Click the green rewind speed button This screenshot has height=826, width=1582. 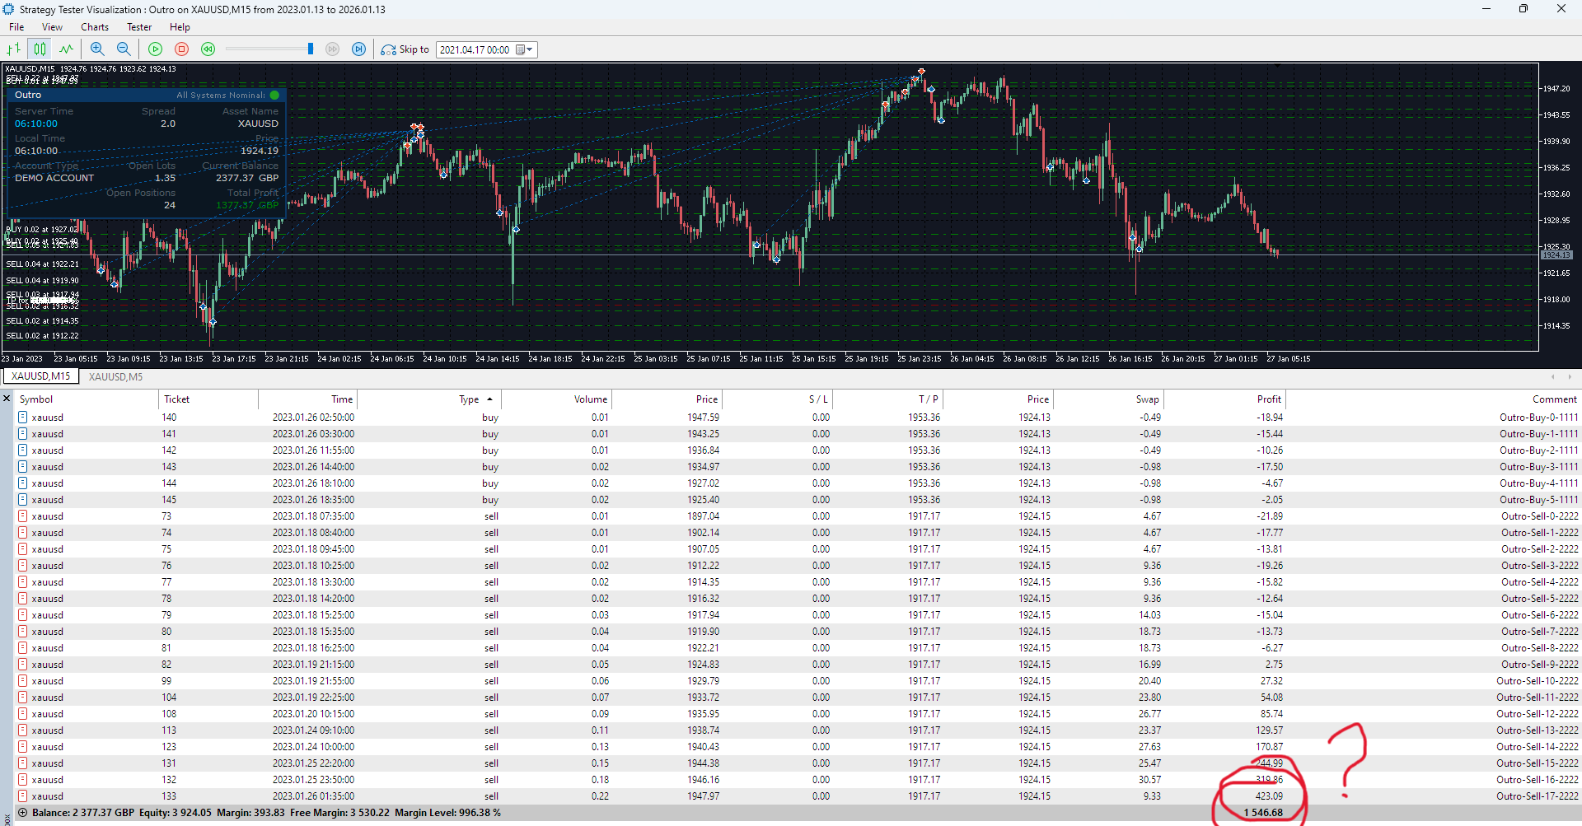coord(208,49)
